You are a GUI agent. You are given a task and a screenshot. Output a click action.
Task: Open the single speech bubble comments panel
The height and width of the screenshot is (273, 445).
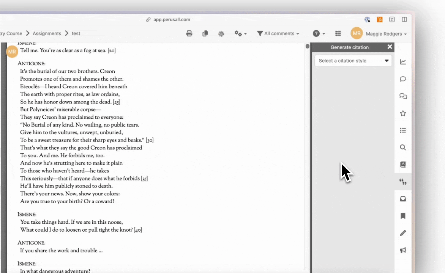(x=403, y=79)
